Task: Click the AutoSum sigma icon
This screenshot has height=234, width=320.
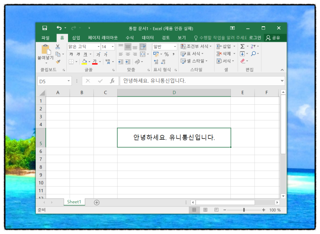Action: coord(242,47)
